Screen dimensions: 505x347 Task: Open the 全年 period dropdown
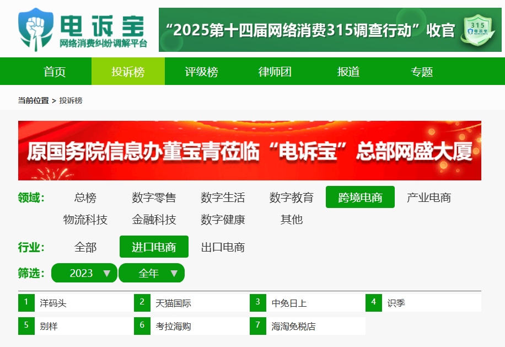point(152,273)
